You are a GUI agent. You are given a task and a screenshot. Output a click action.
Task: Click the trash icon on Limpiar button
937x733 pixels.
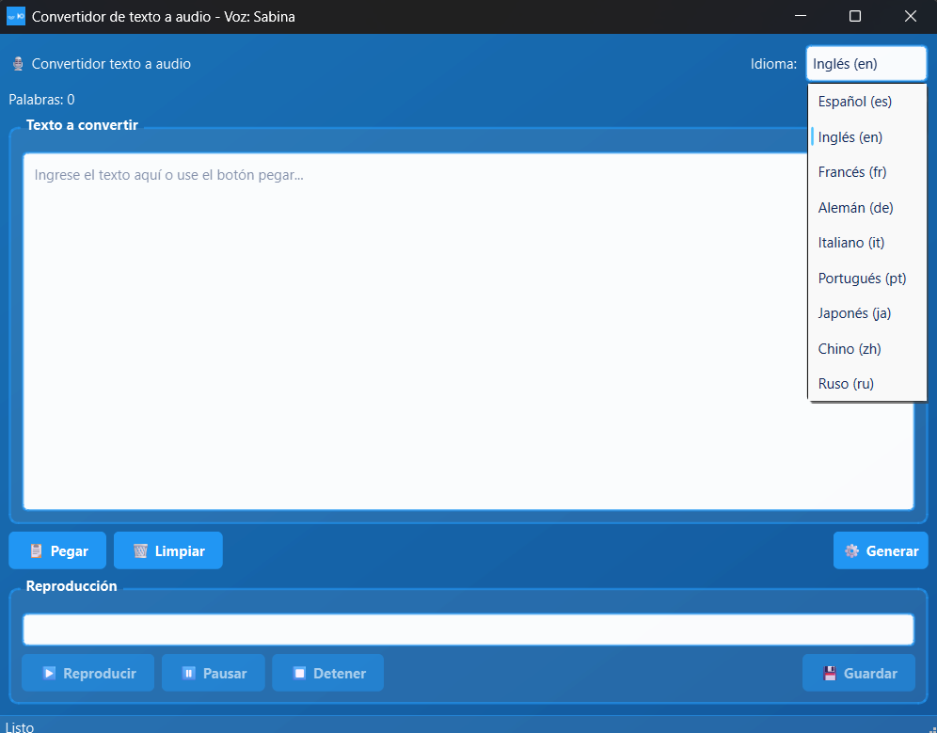pos(140,551)
